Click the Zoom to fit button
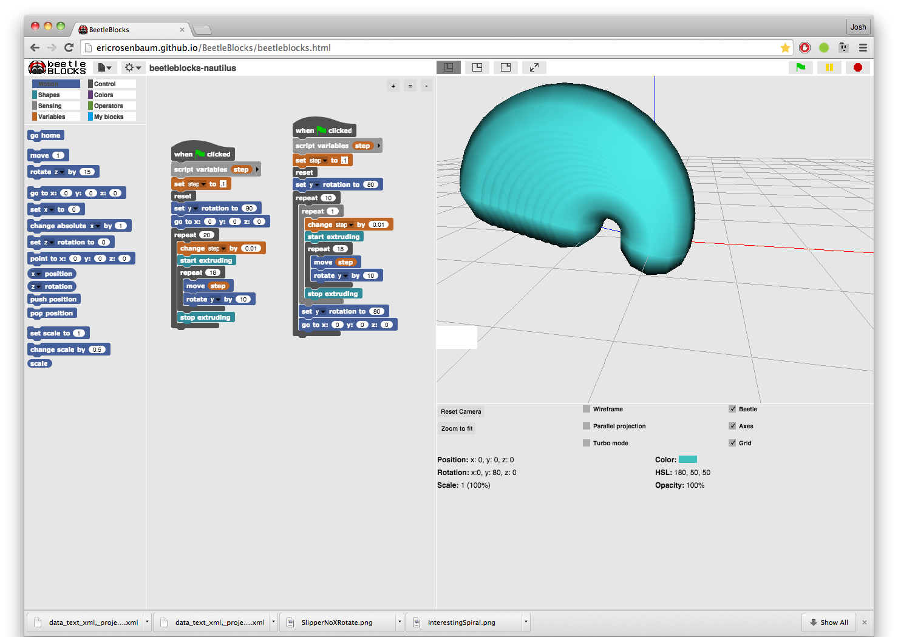 tap(456, 428)
